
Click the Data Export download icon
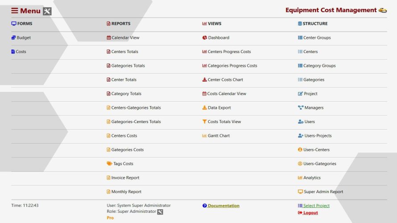204,107
